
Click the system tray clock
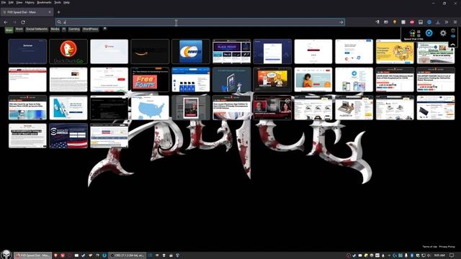439,255
